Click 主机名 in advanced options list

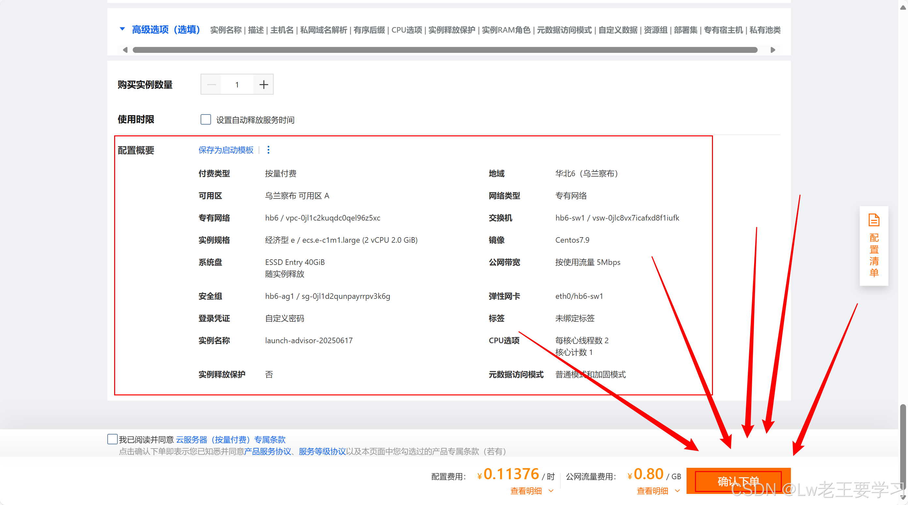coord(282,30)
